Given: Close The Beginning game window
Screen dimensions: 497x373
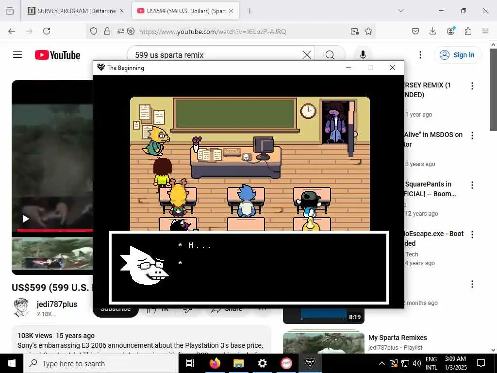Looking at the screenshot, I should [392, 68].
